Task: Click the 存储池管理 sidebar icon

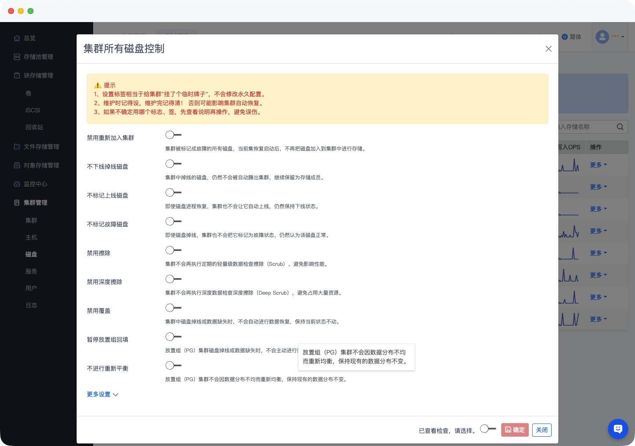Action: click(17, 57)
